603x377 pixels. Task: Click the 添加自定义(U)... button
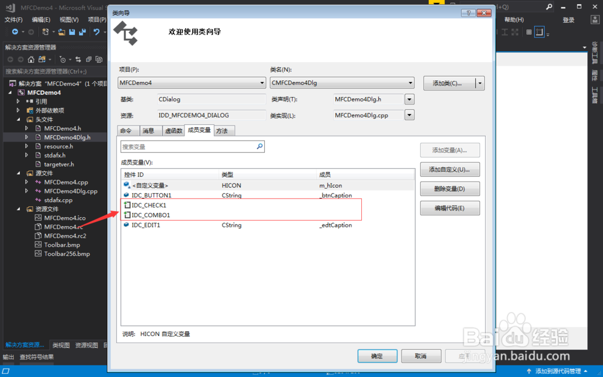450,169
